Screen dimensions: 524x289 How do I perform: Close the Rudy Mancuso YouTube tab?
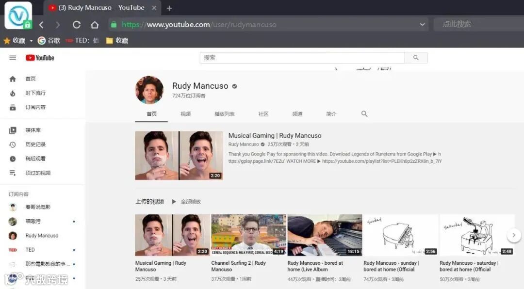tap(154, 8)
